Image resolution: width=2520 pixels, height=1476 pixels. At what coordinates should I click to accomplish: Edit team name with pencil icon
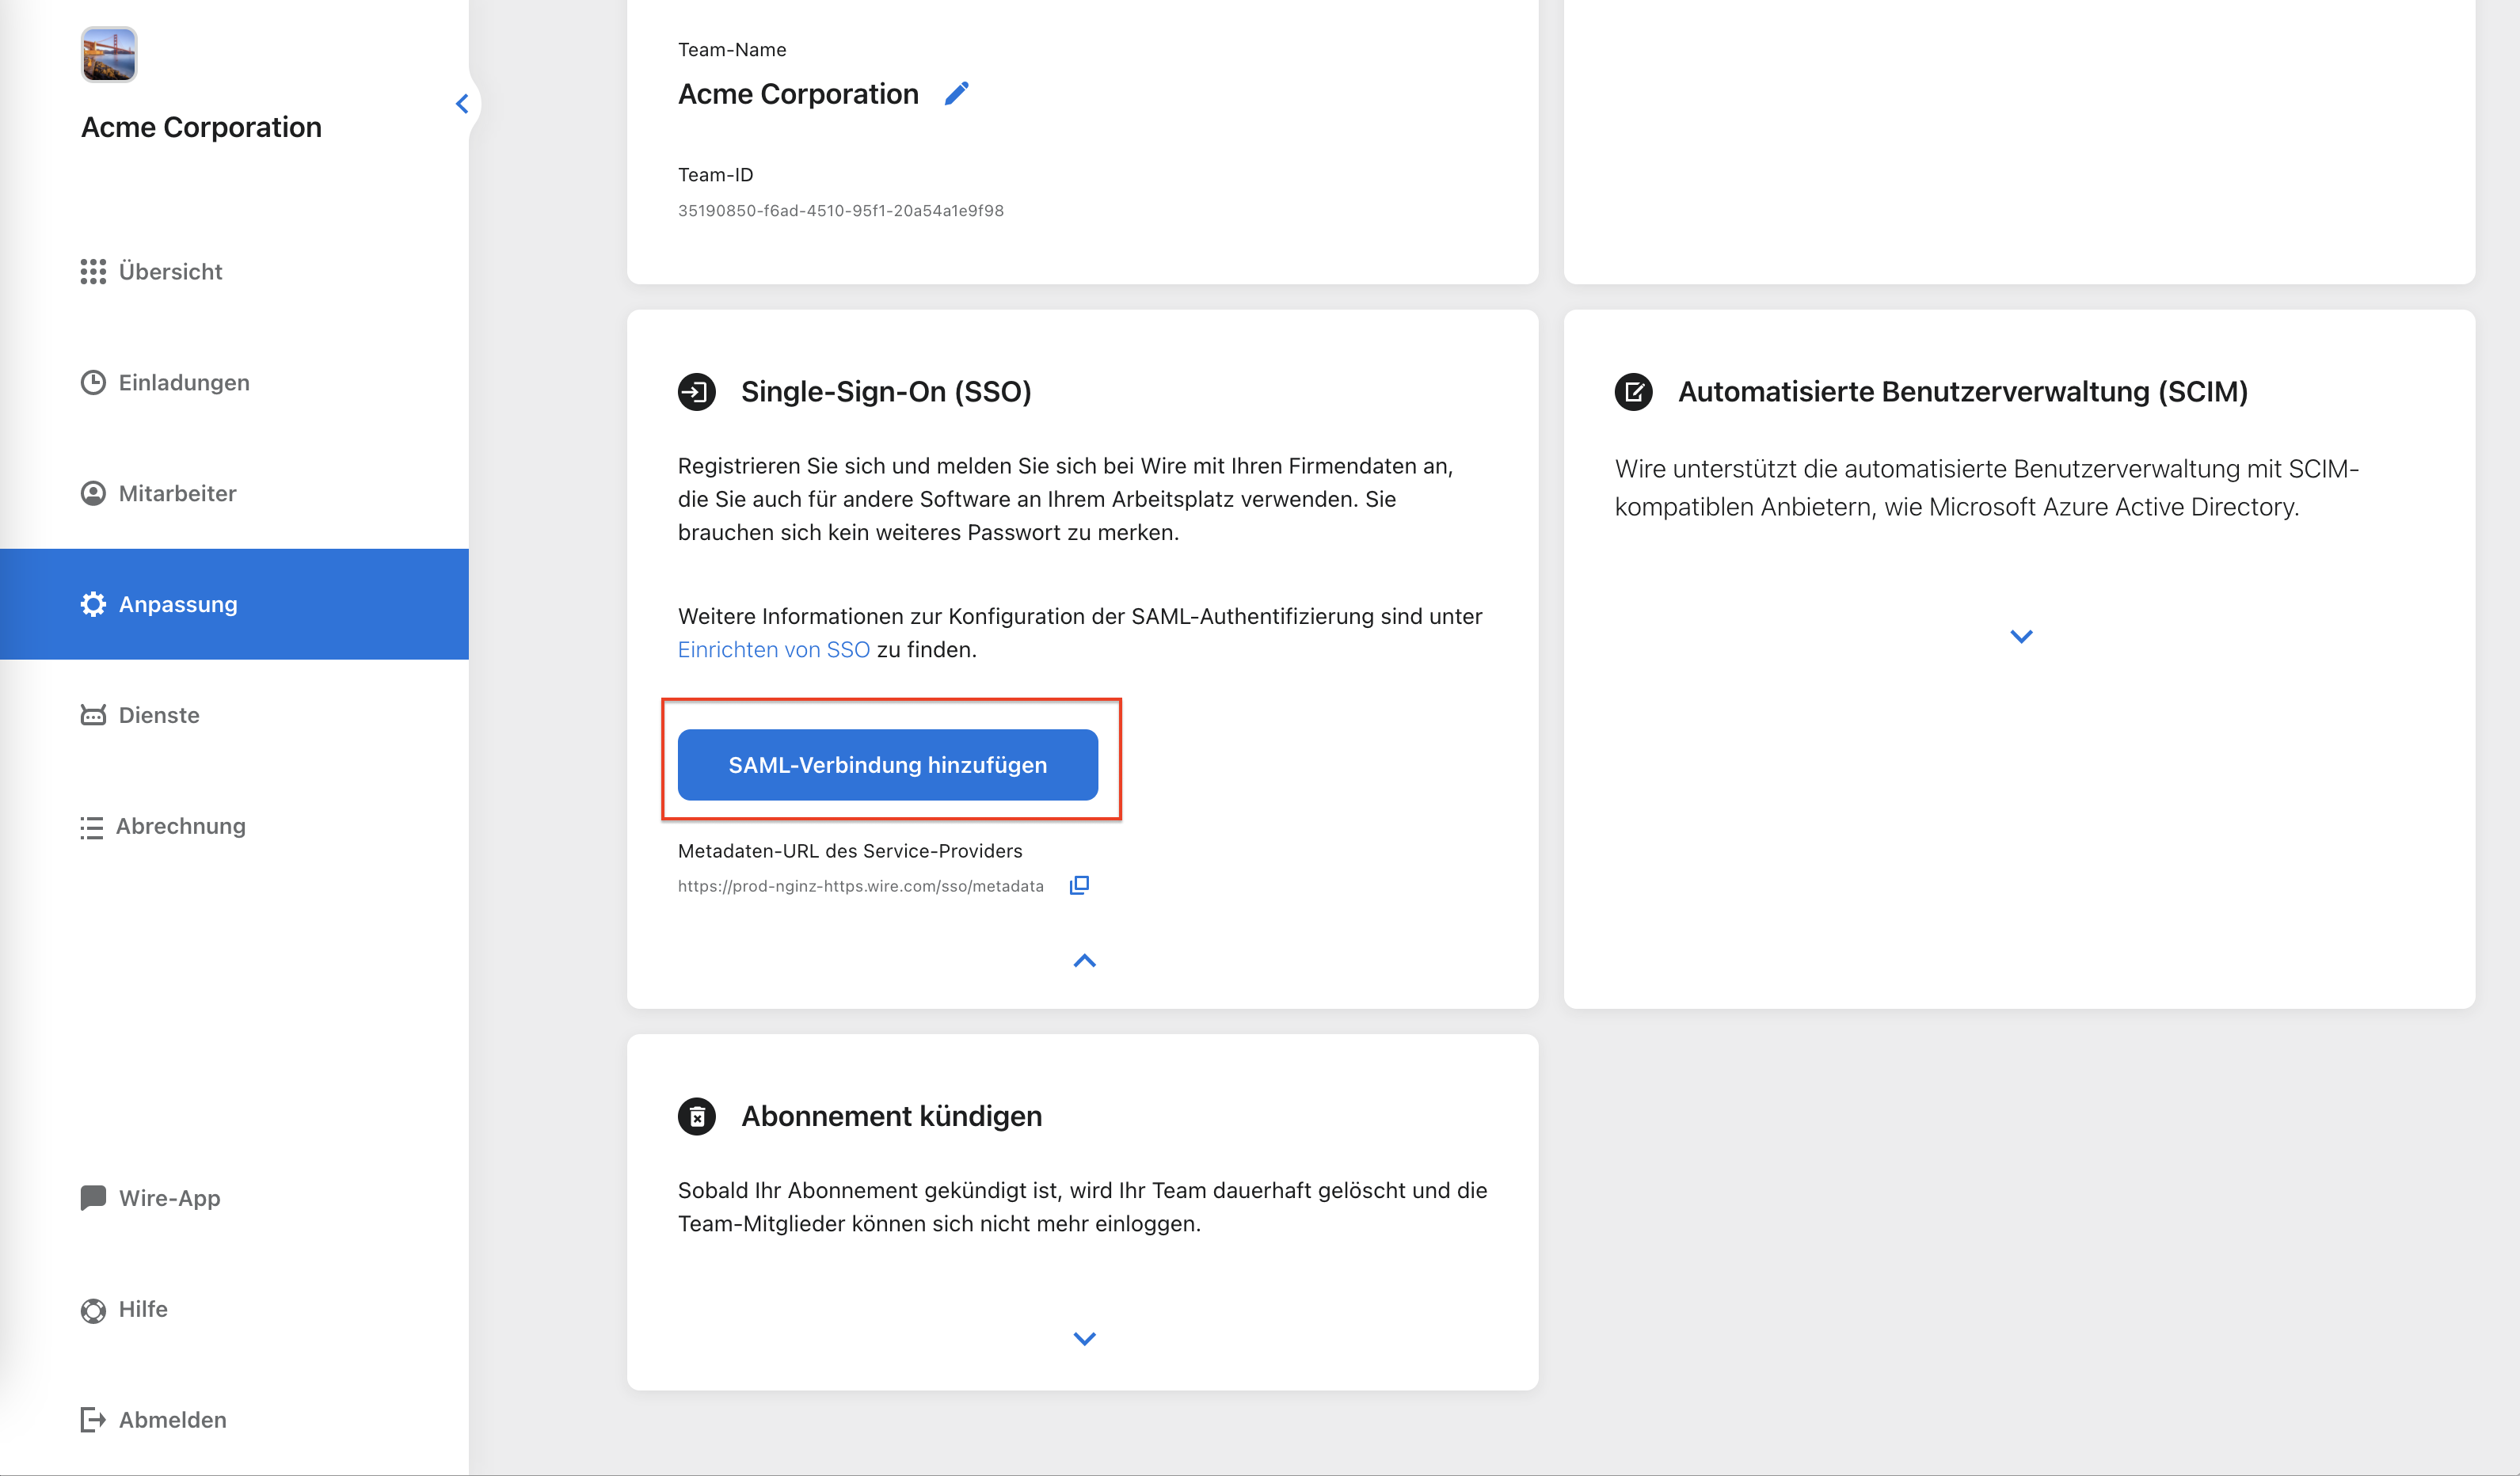pyautogui.click(x=957, y=93)
